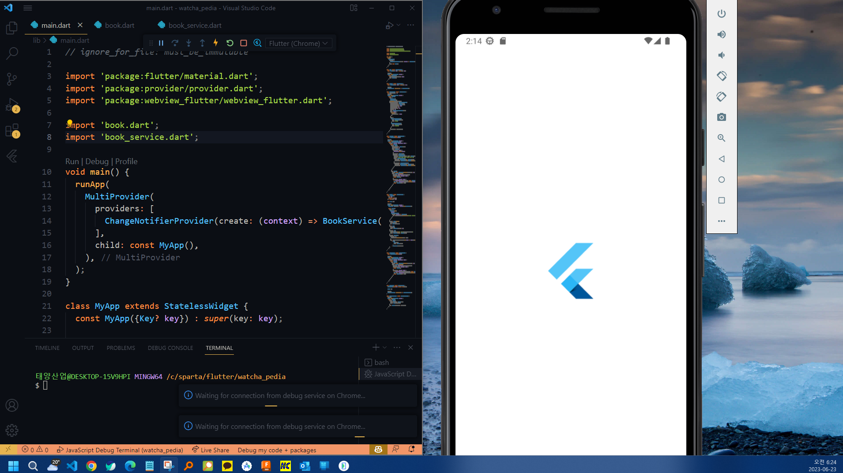Click the Profile code lens above main()
843x473 pixels.
[126, 161]
